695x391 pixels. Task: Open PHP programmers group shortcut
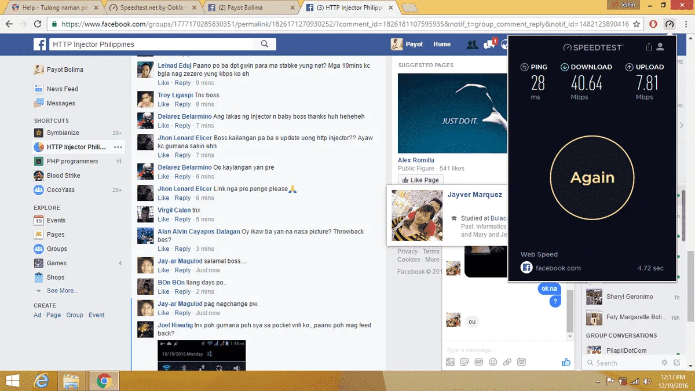click(72, 161)
